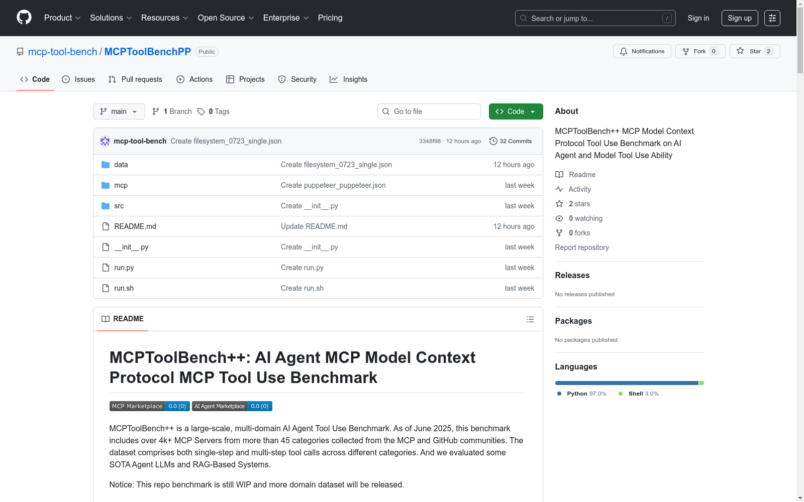
Task: Open the data folder
Action: (121, 165)
